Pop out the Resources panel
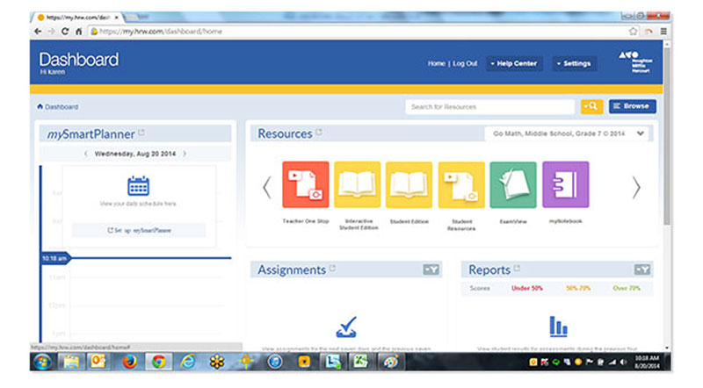The height and width of the screenshot is (388, 703). [x=319, y=132]
